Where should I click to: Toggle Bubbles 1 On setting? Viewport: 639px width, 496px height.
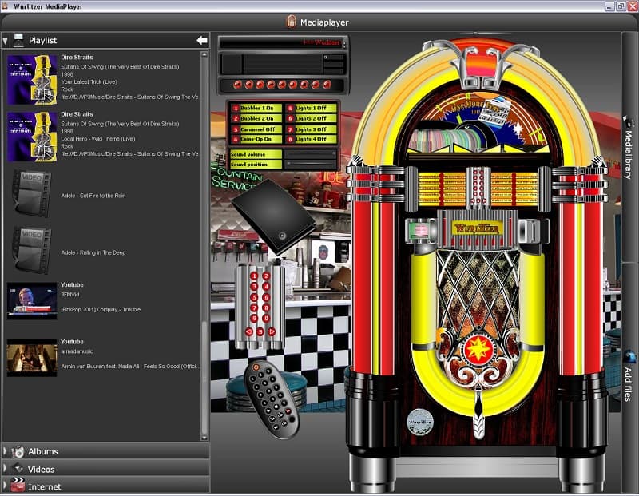click(x=256, y=108)
